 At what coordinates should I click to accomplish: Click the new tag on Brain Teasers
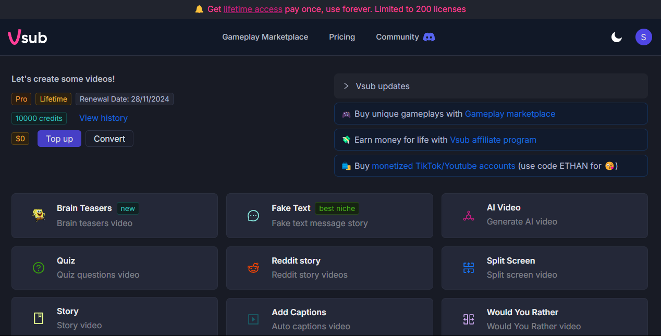[128, 208]
